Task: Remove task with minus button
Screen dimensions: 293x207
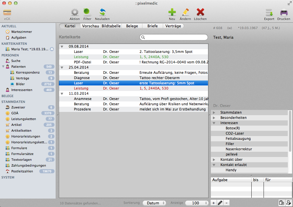Action: (227, 203)
